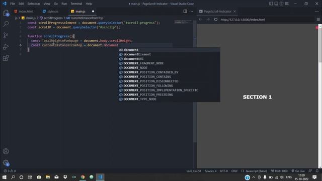Open preview browser menu icon
This screenshot has width=322, height=181.
tap(318, 19)
